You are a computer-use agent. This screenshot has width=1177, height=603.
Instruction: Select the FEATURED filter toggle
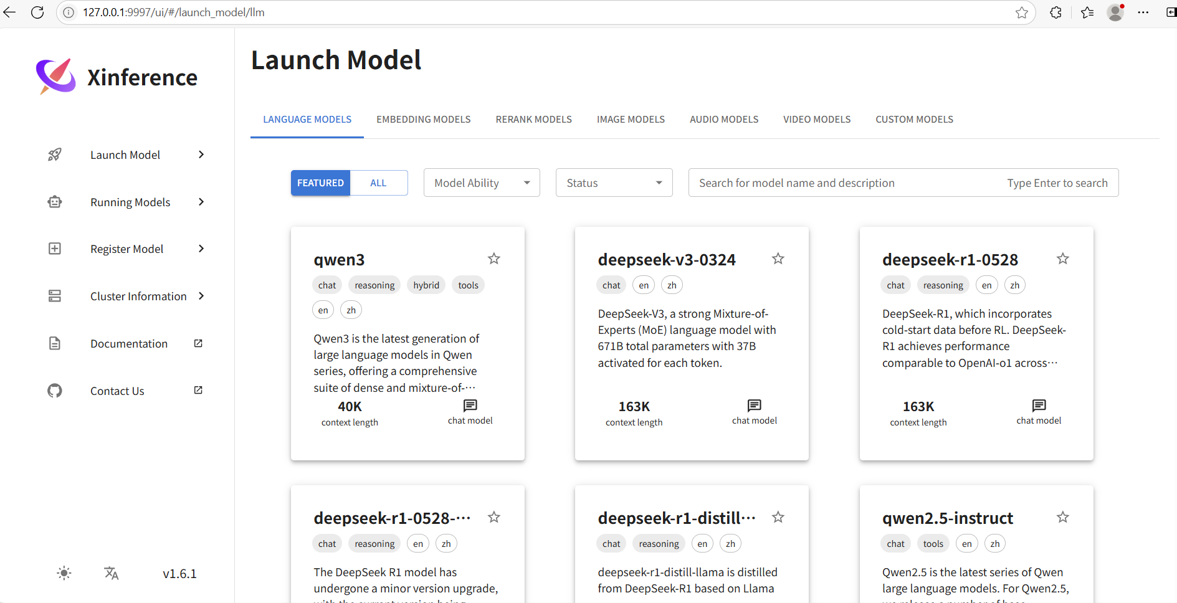click(x=320, y=183)
